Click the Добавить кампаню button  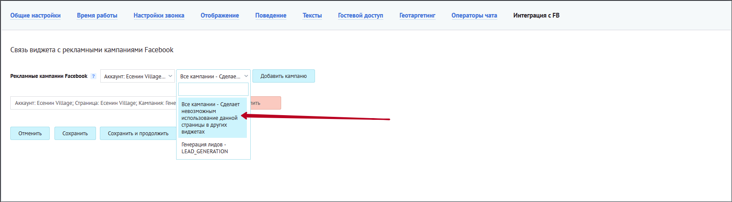pos(284,76)
